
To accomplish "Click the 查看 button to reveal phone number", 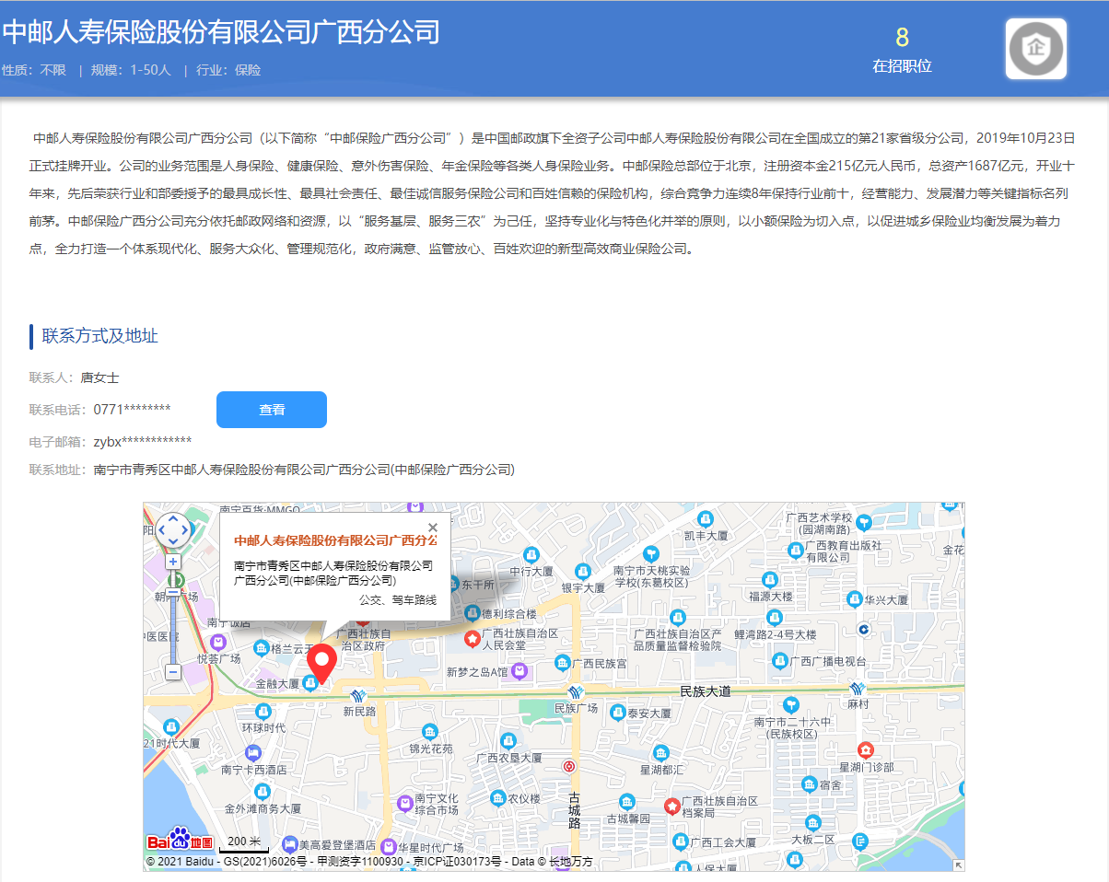I will 272,410.
